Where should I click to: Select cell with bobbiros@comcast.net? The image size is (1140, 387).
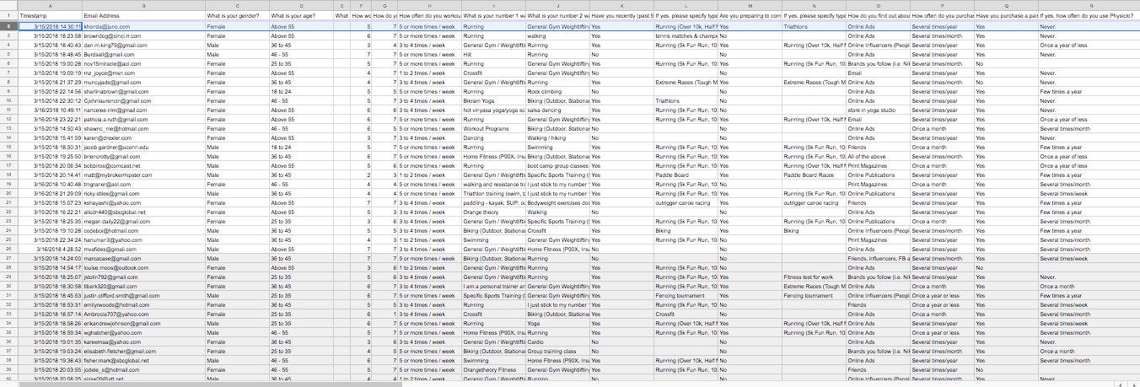tap(142, 166)
